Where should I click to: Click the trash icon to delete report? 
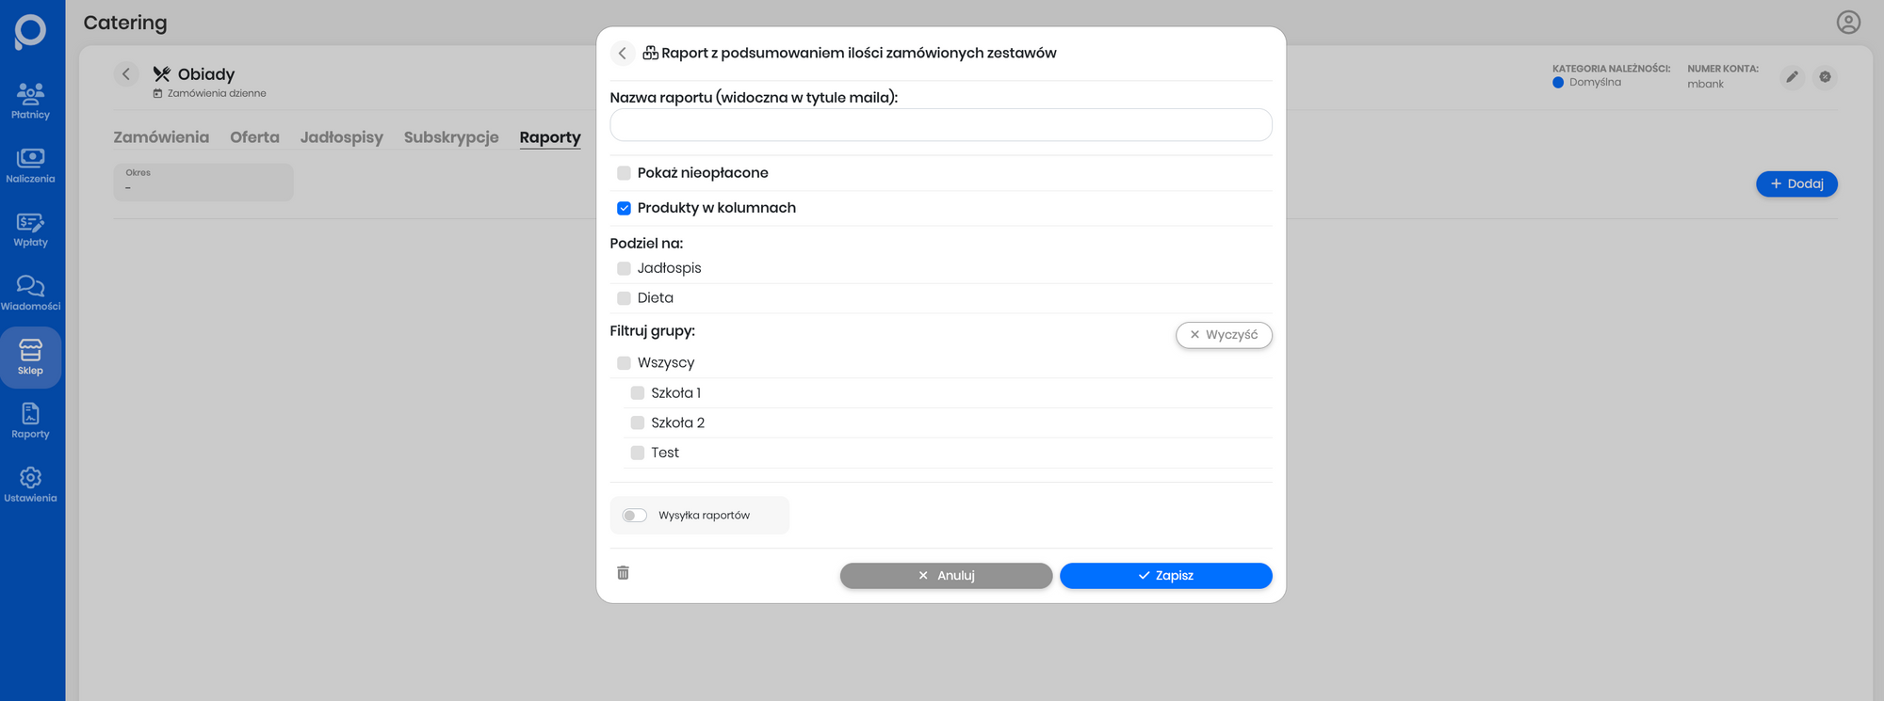point(623,573)
